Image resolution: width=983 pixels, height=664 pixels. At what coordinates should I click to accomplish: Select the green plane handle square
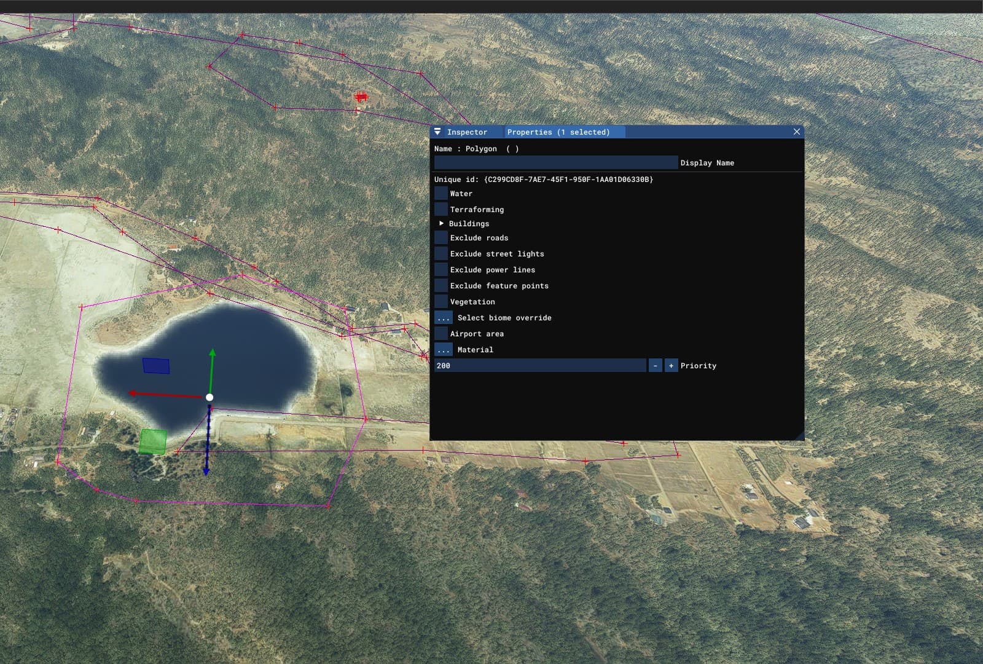click(153, 441)
